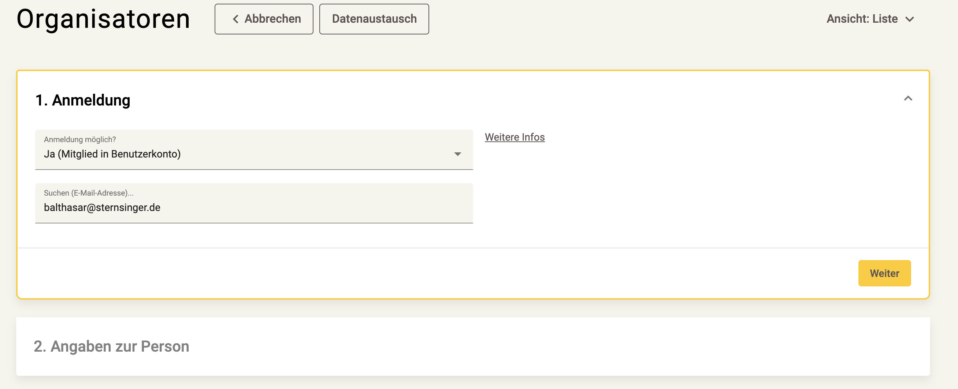Viewport: 958px width, 389px height.
Task: Open the Datenaustausch button
Action: tap(374, 19)
